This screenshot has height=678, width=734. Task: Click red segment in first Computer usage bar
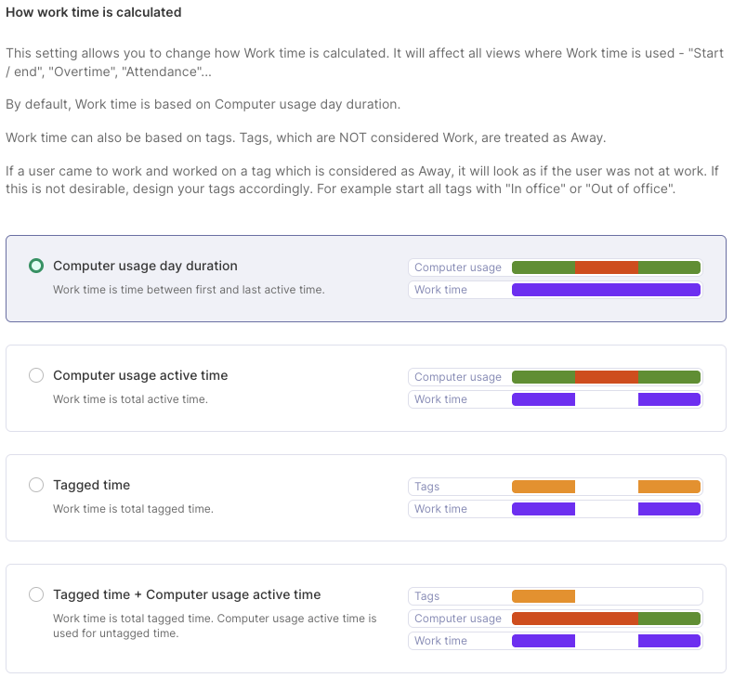tap(607, 267)
